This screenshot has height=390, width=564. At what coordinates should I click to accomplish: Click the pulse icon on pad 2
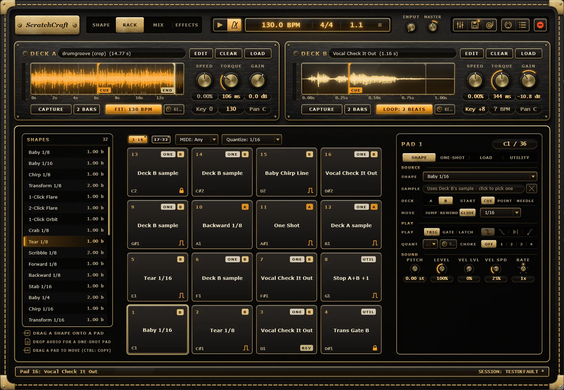pyautogui.click(x=246, y=348)
